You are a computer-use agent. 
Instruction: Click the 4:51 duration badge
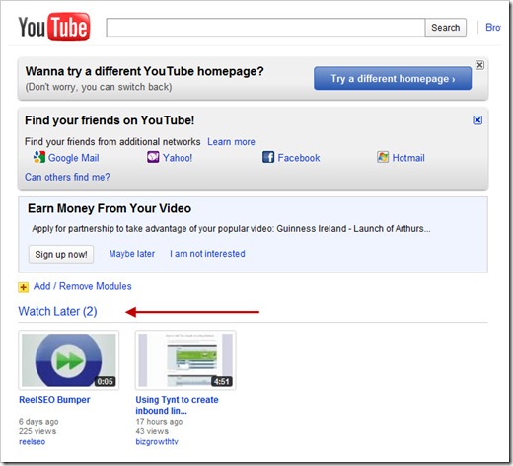pyautogui.click(x=222, y=381)
